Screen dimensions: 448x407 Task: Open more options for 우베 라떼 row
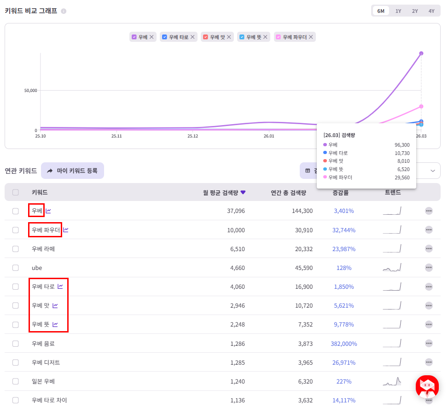[x=429, y=249]
